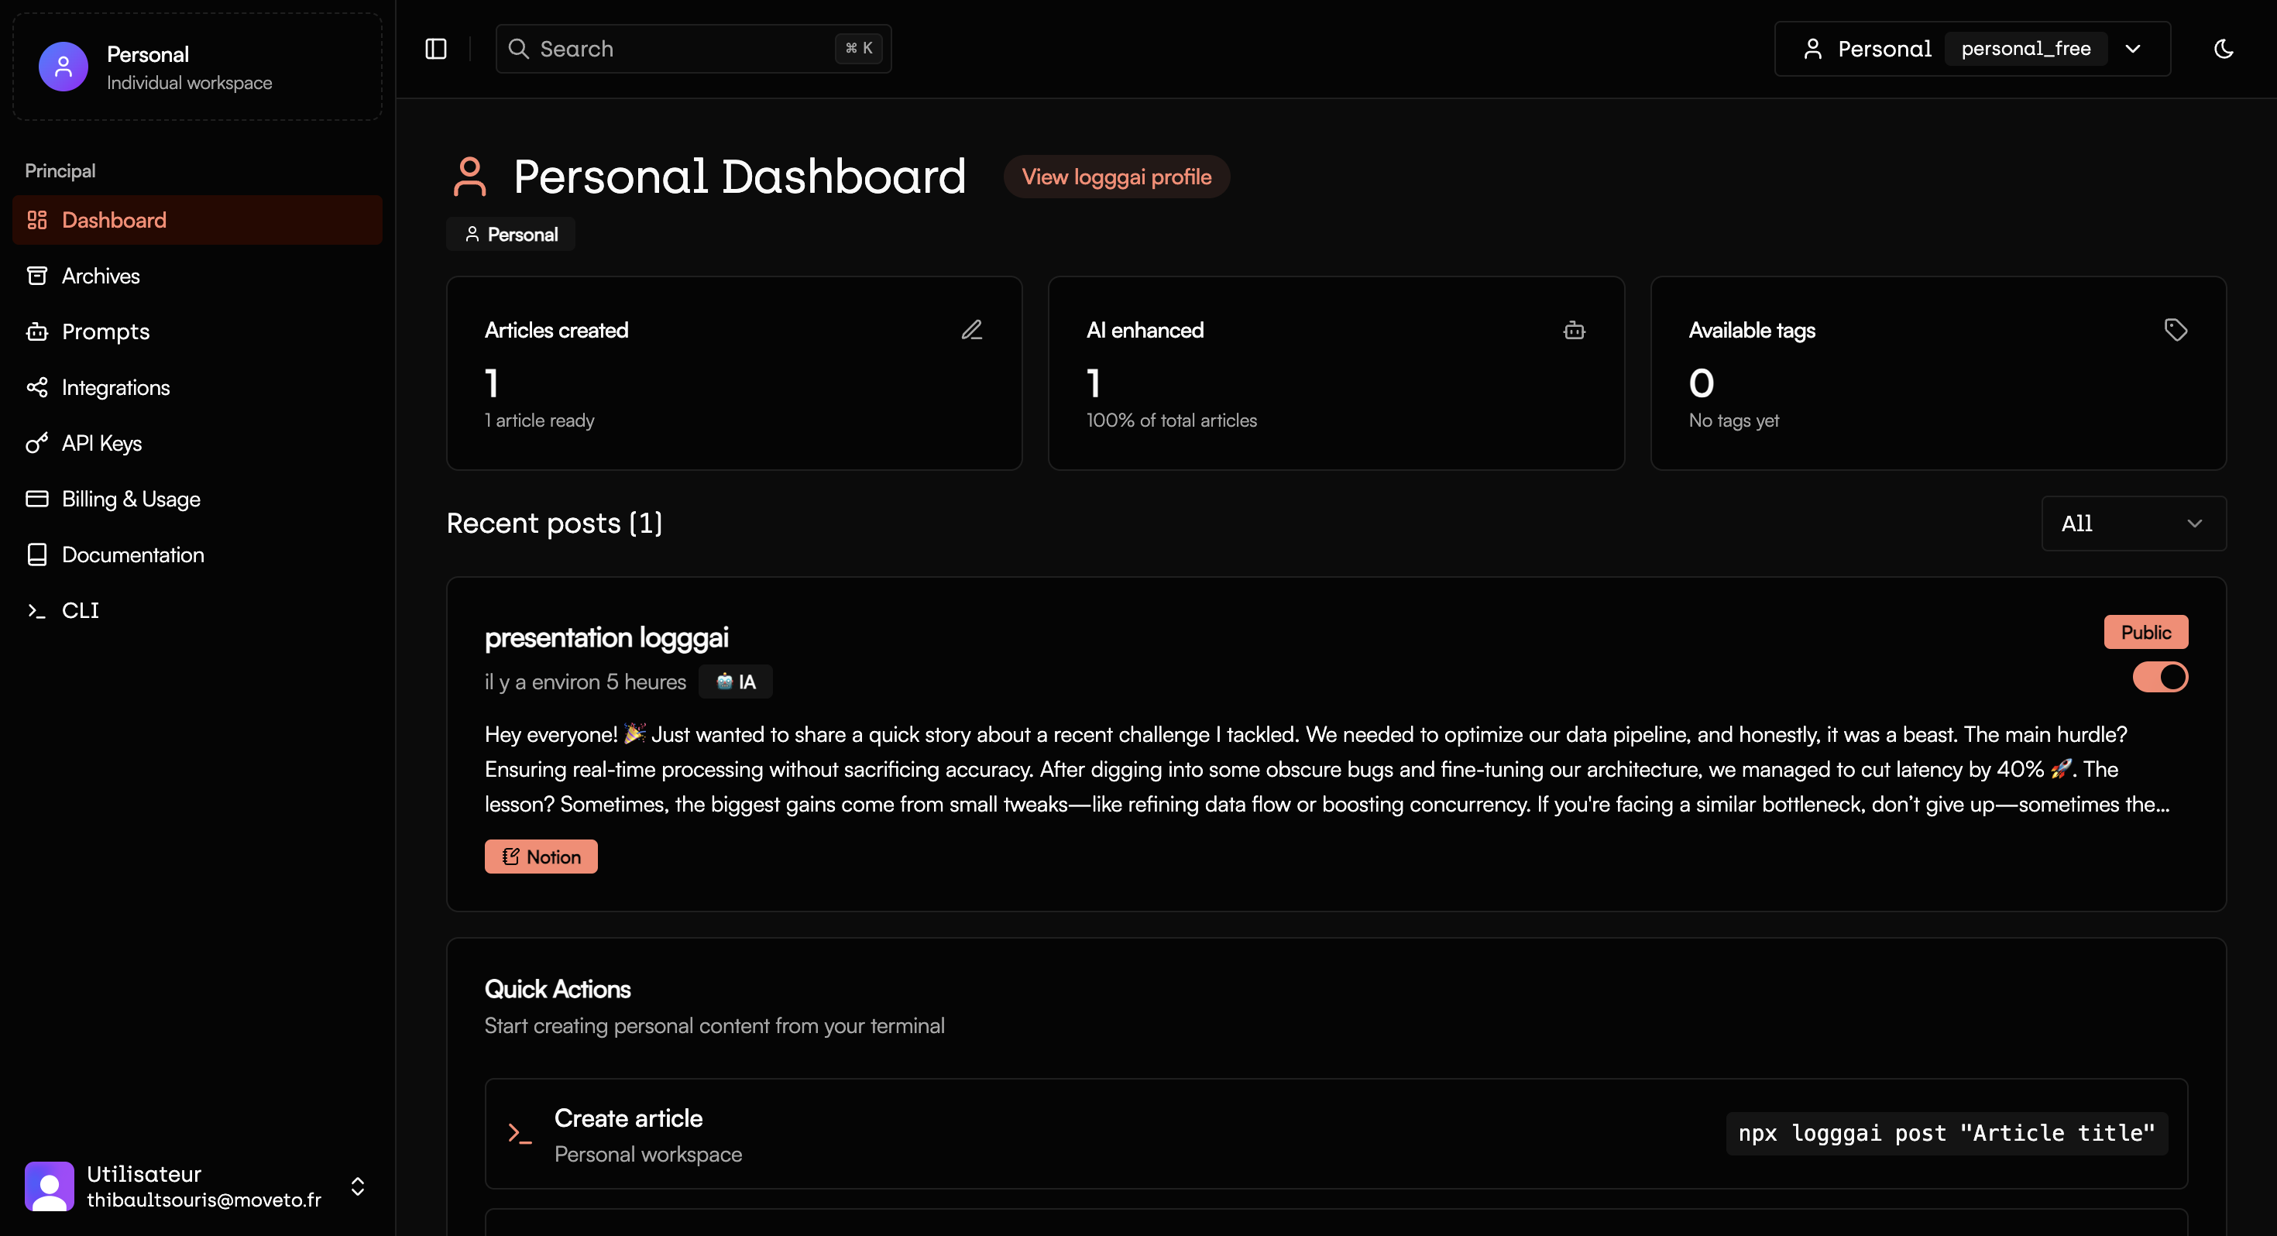Image resolution: width=2277 pixels, height=1236 pixels.
Task: Click the Dashboard grid icon
Action: pos(36,220)
